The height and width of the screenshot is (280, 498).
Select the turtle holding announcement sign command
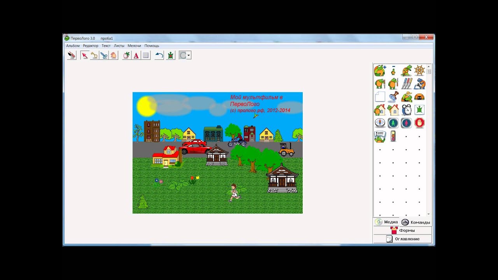pos(380,136)
